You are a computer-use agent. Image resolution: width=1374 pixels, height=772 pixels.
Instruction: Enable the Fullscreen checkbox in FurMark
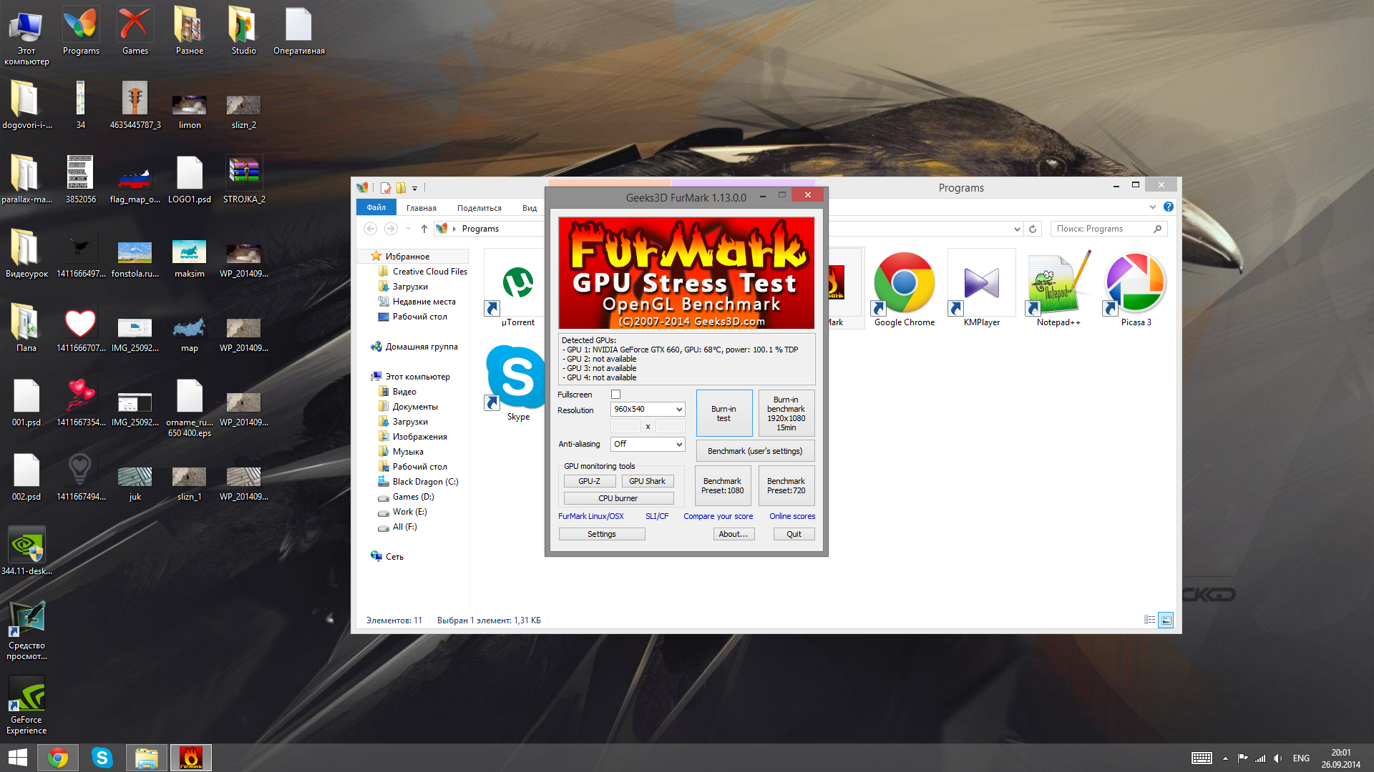pos(615,395)
